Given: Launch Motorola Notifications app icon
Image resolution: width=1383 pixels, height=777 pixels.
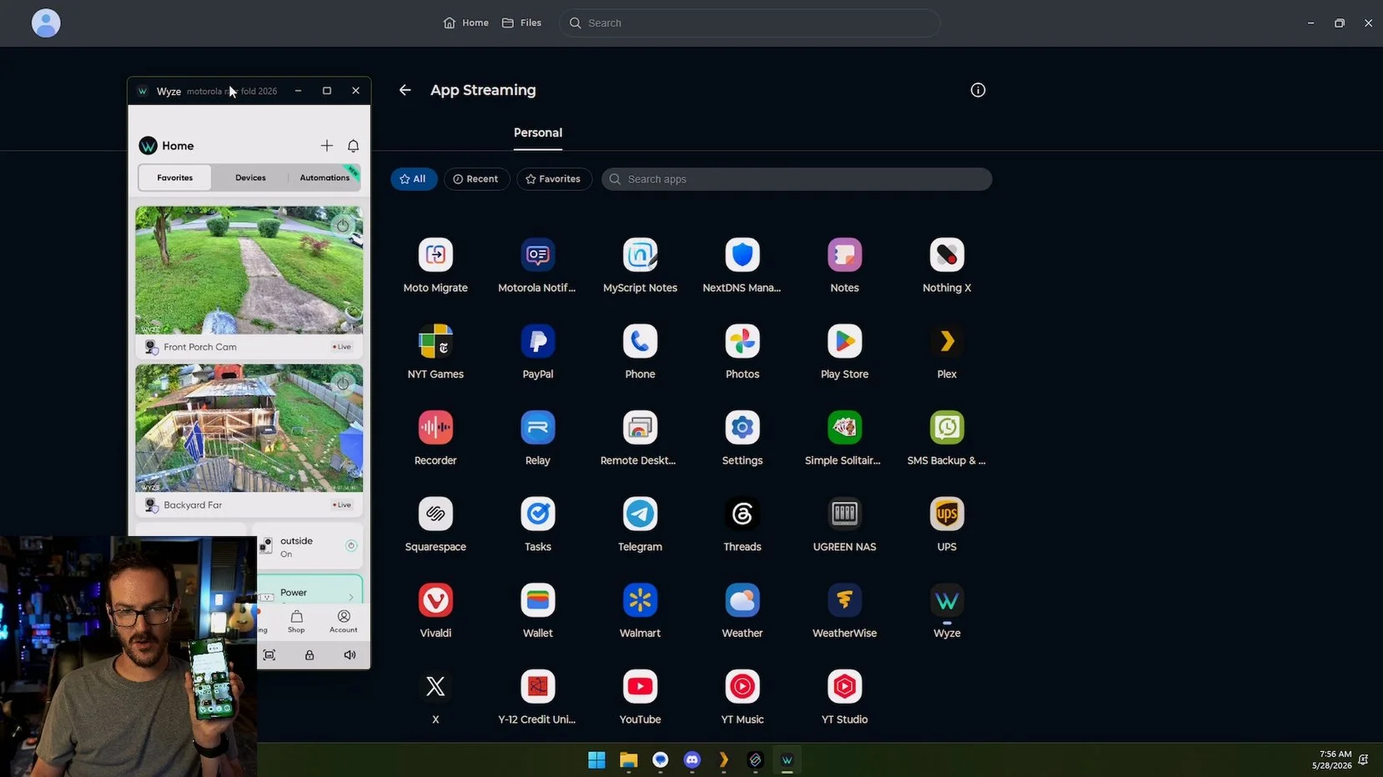Looking at the screenshot, I should click(538, 255).
